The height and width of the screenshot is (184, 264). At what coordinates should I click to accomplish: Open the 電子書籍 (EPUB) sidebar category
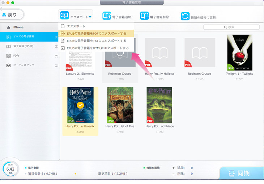(x=29, y=46)
